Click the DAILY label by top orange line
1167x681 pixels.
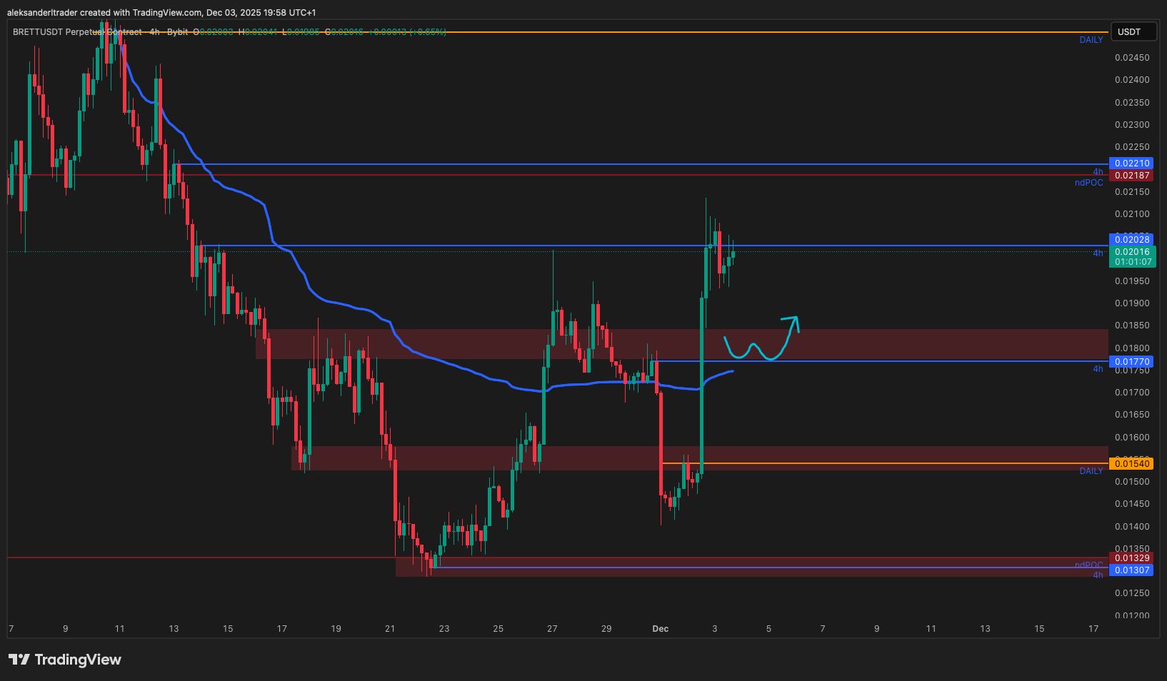pos(1091,40)
